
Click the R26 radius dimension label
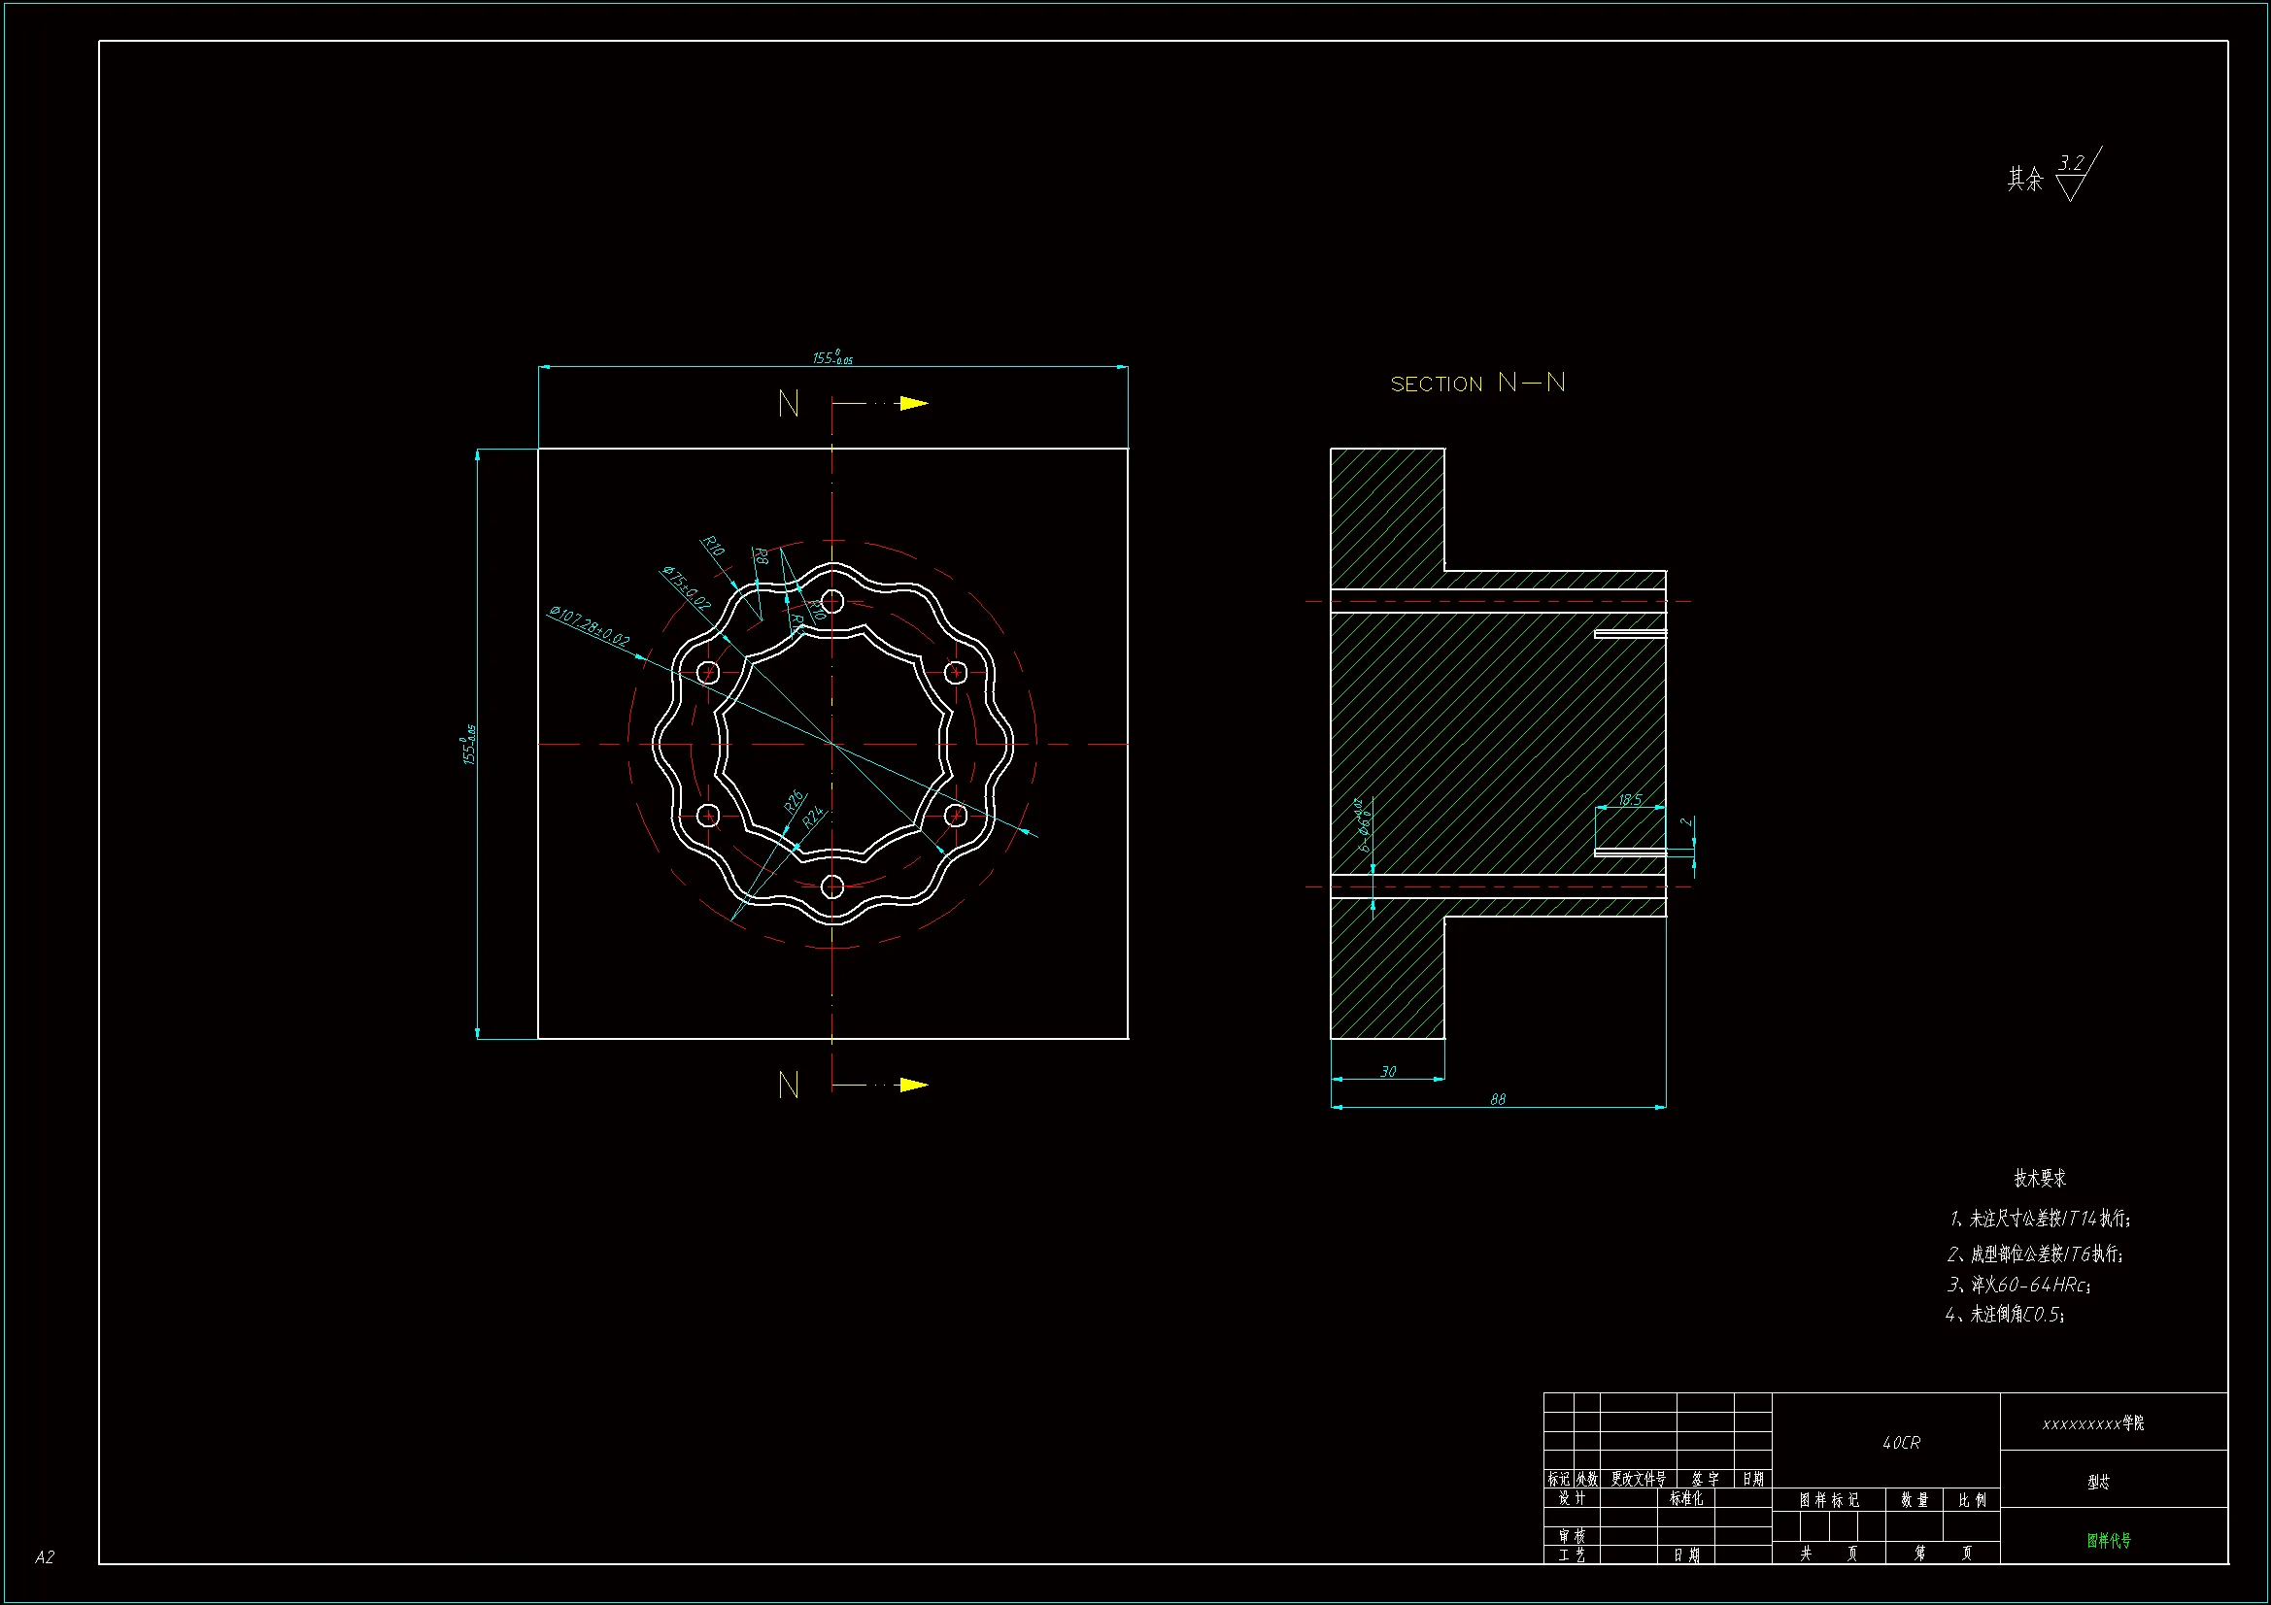[795, 802]
